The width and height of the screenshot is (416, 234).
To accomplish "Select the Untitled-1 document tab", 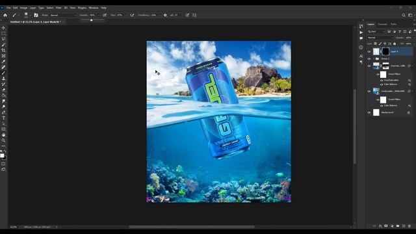I will (x=36, y=22).
